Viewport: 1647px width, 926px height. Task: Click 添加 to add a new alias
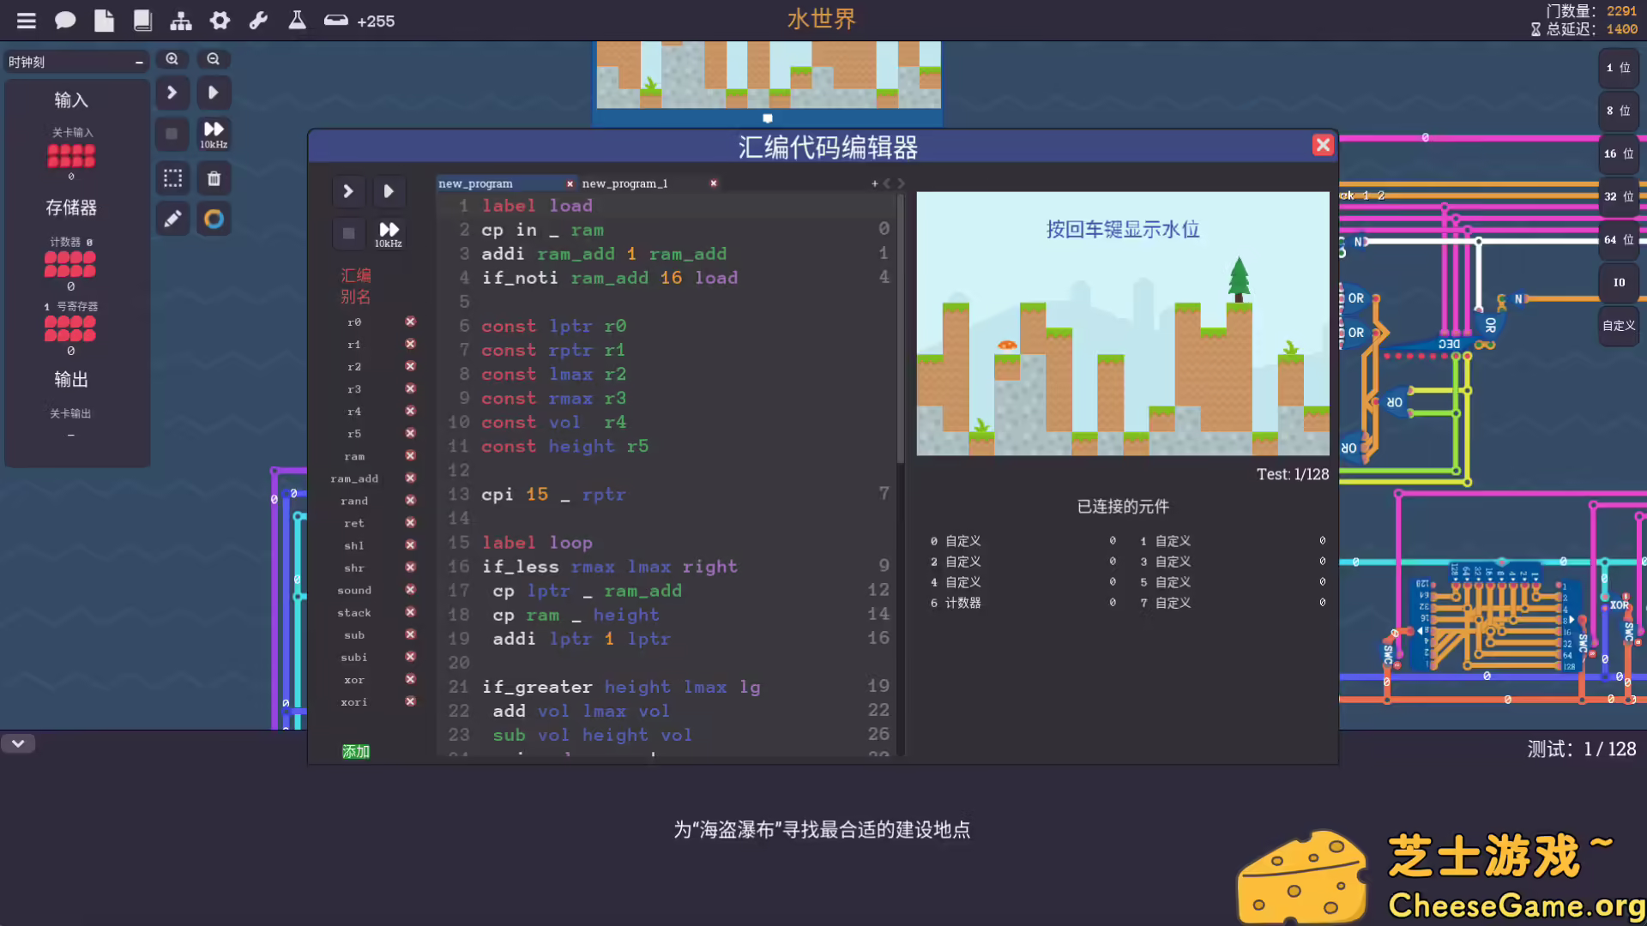[x=354, y=751]
